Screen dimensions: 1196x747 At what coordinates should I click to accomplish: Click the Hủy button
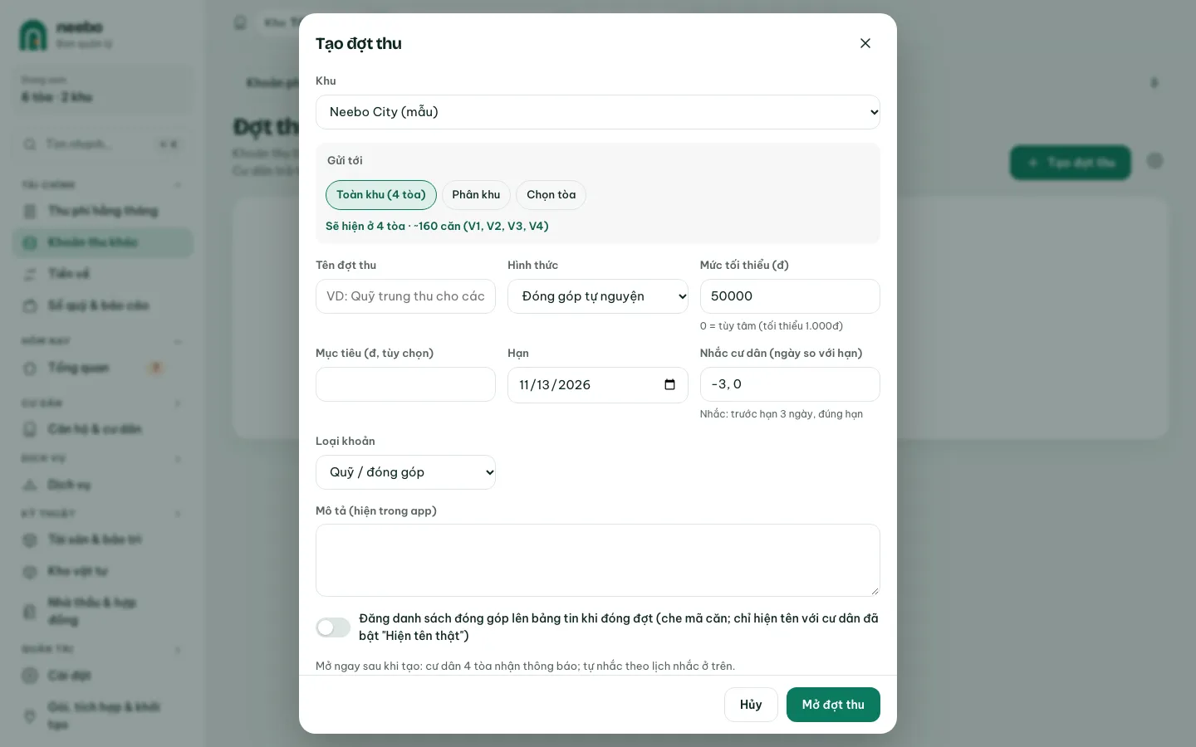[x=751, y=705]
